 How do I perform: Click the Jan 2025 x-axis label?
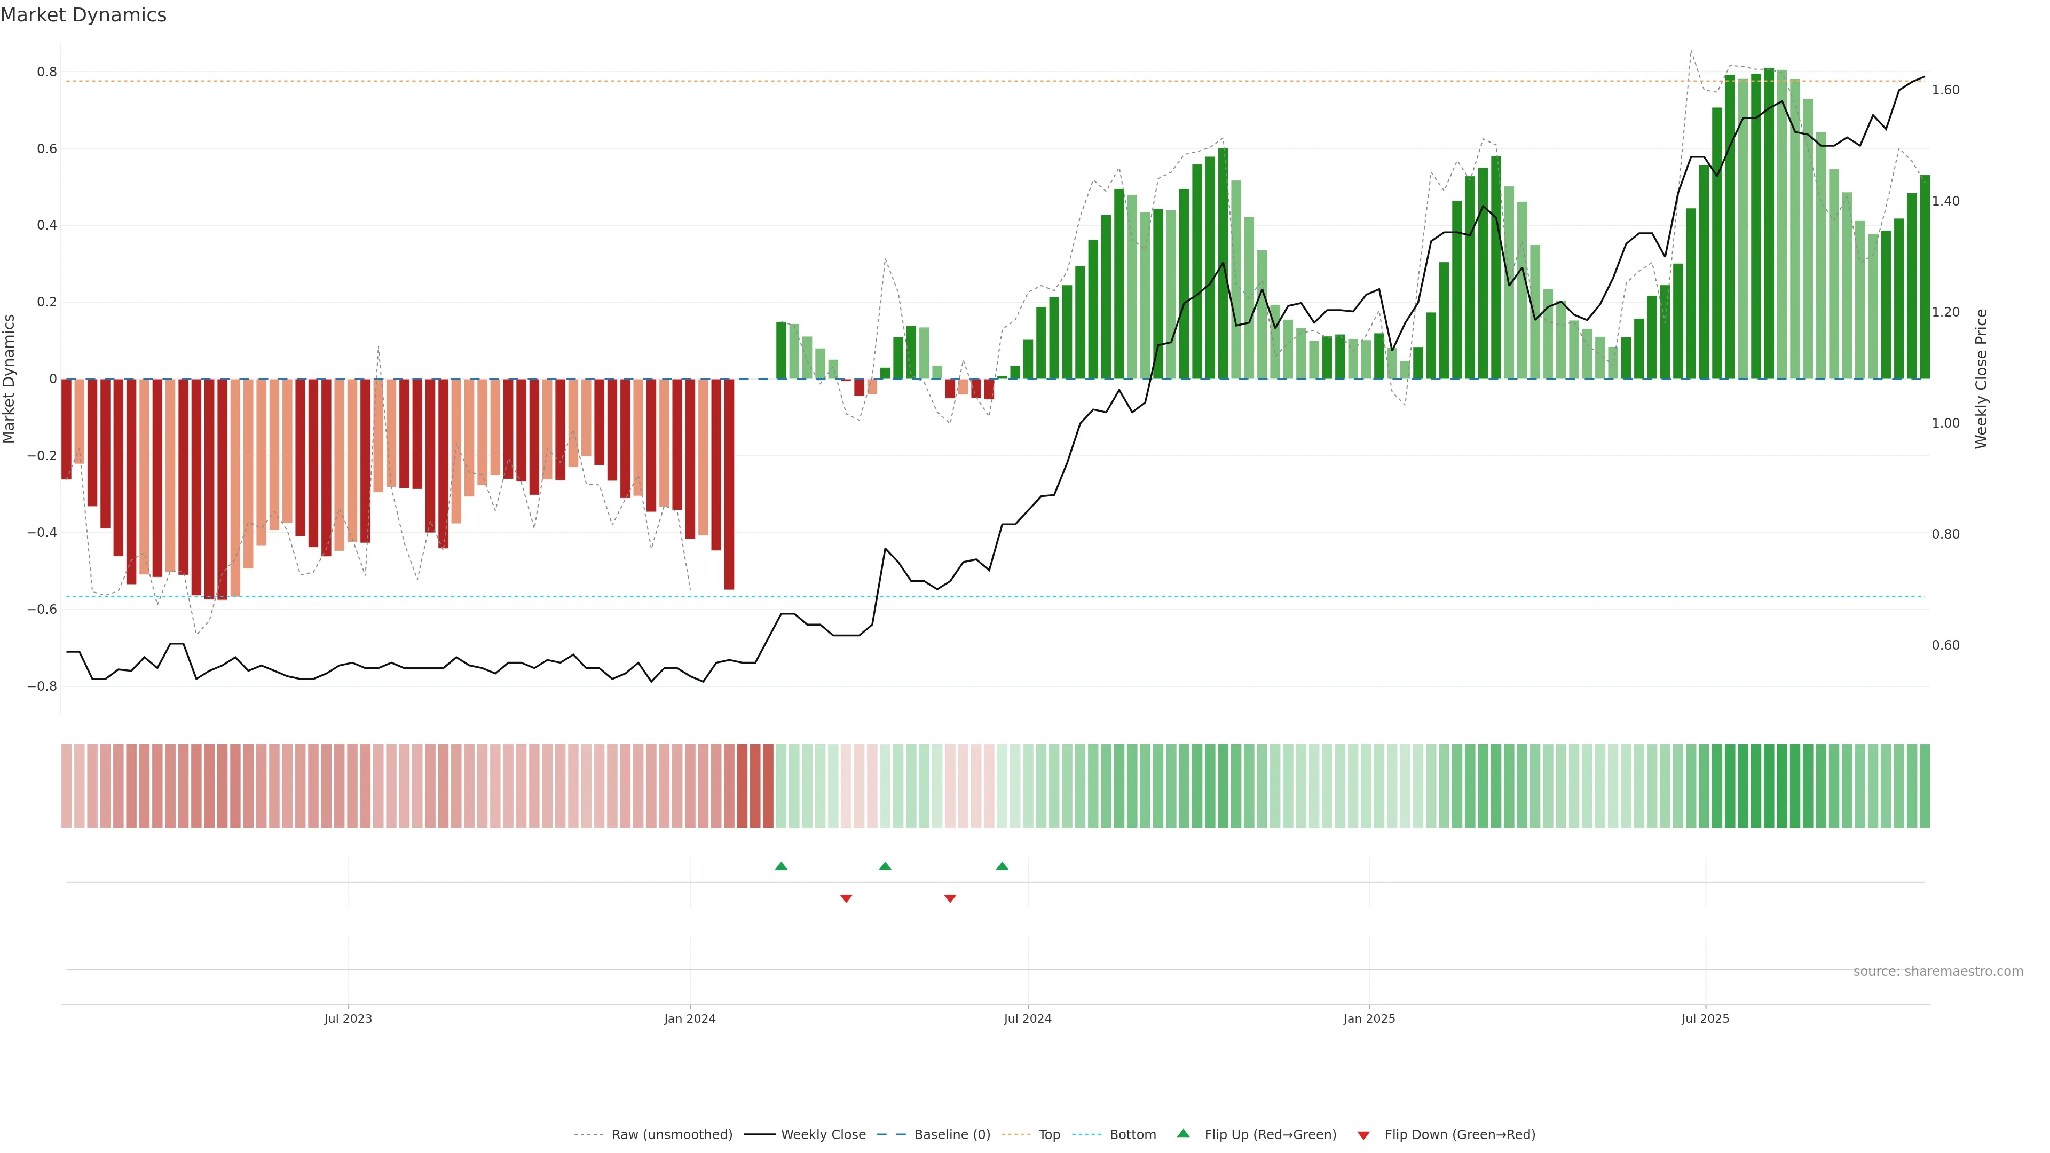pyautogui.click(x=1369, y=1018)
